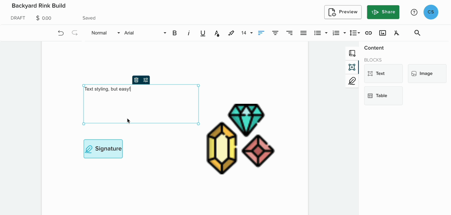Screen dimensions: 451x215
Task: Open the document settings panel tab
Action: (x=352, y=53)
